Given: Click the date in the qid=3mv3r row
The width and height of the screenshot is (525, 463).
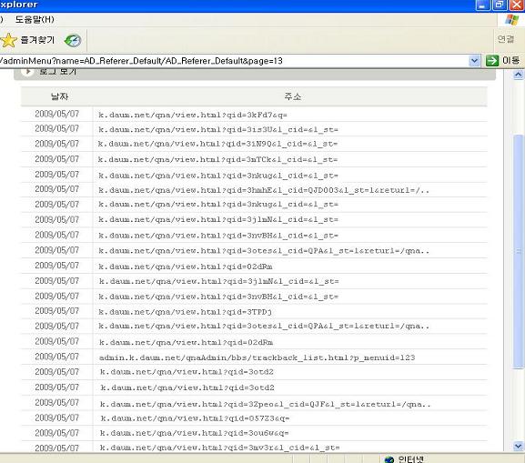Looking at the screenshot, I should coord(56,448).
